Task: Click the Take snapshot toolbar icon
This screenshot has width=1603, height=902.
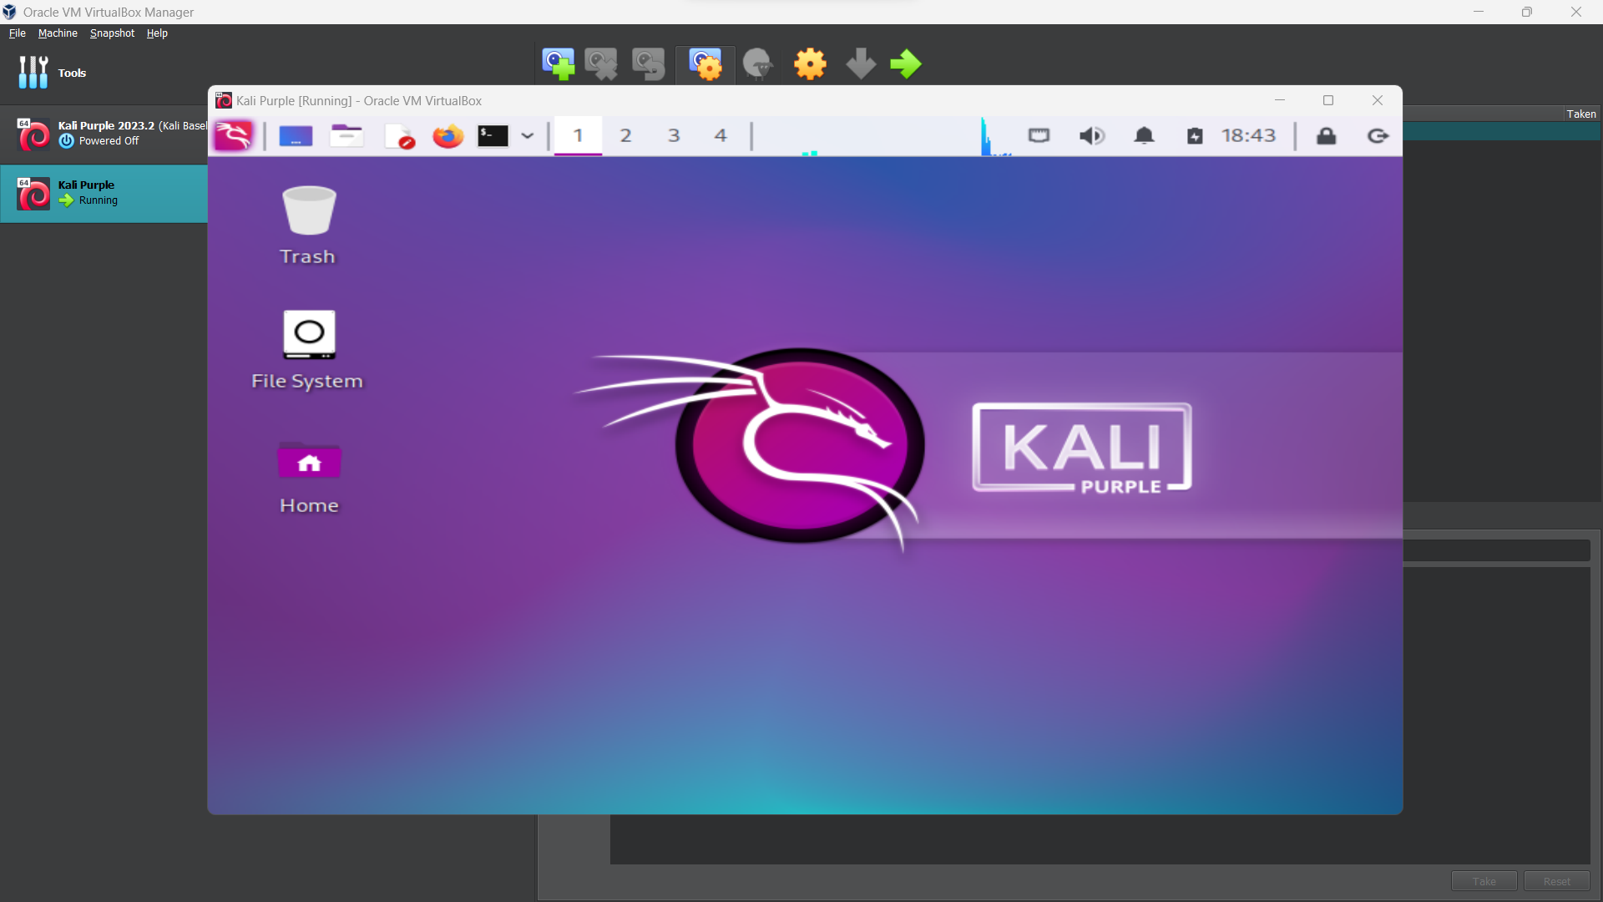Action: [x=558, y=64]
